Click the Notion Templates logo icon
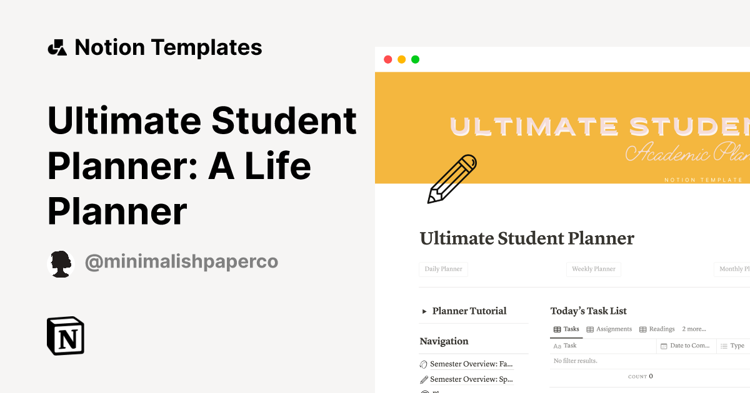750x393 pixels. pos(57,47)
